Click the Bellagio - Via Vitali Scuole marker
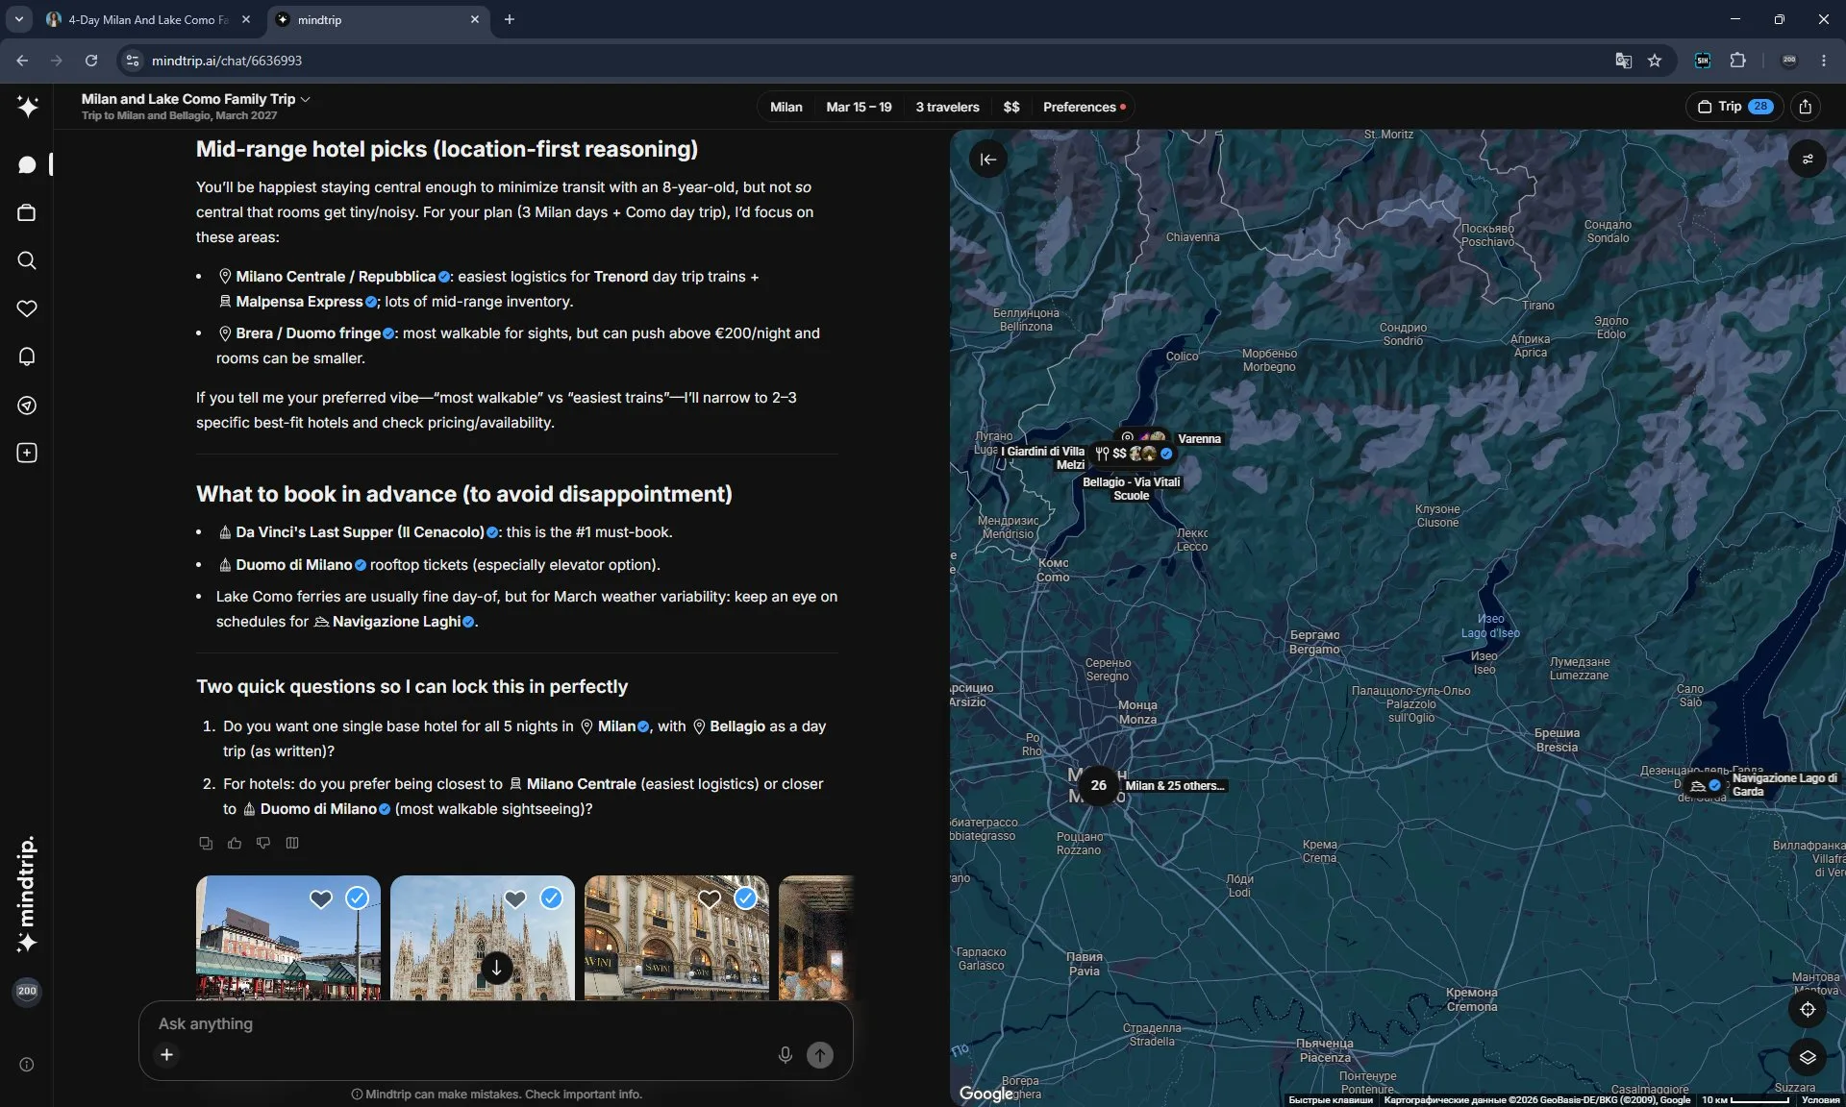Viewport: 1846px width, 1107px height. tap(1132, 489)
